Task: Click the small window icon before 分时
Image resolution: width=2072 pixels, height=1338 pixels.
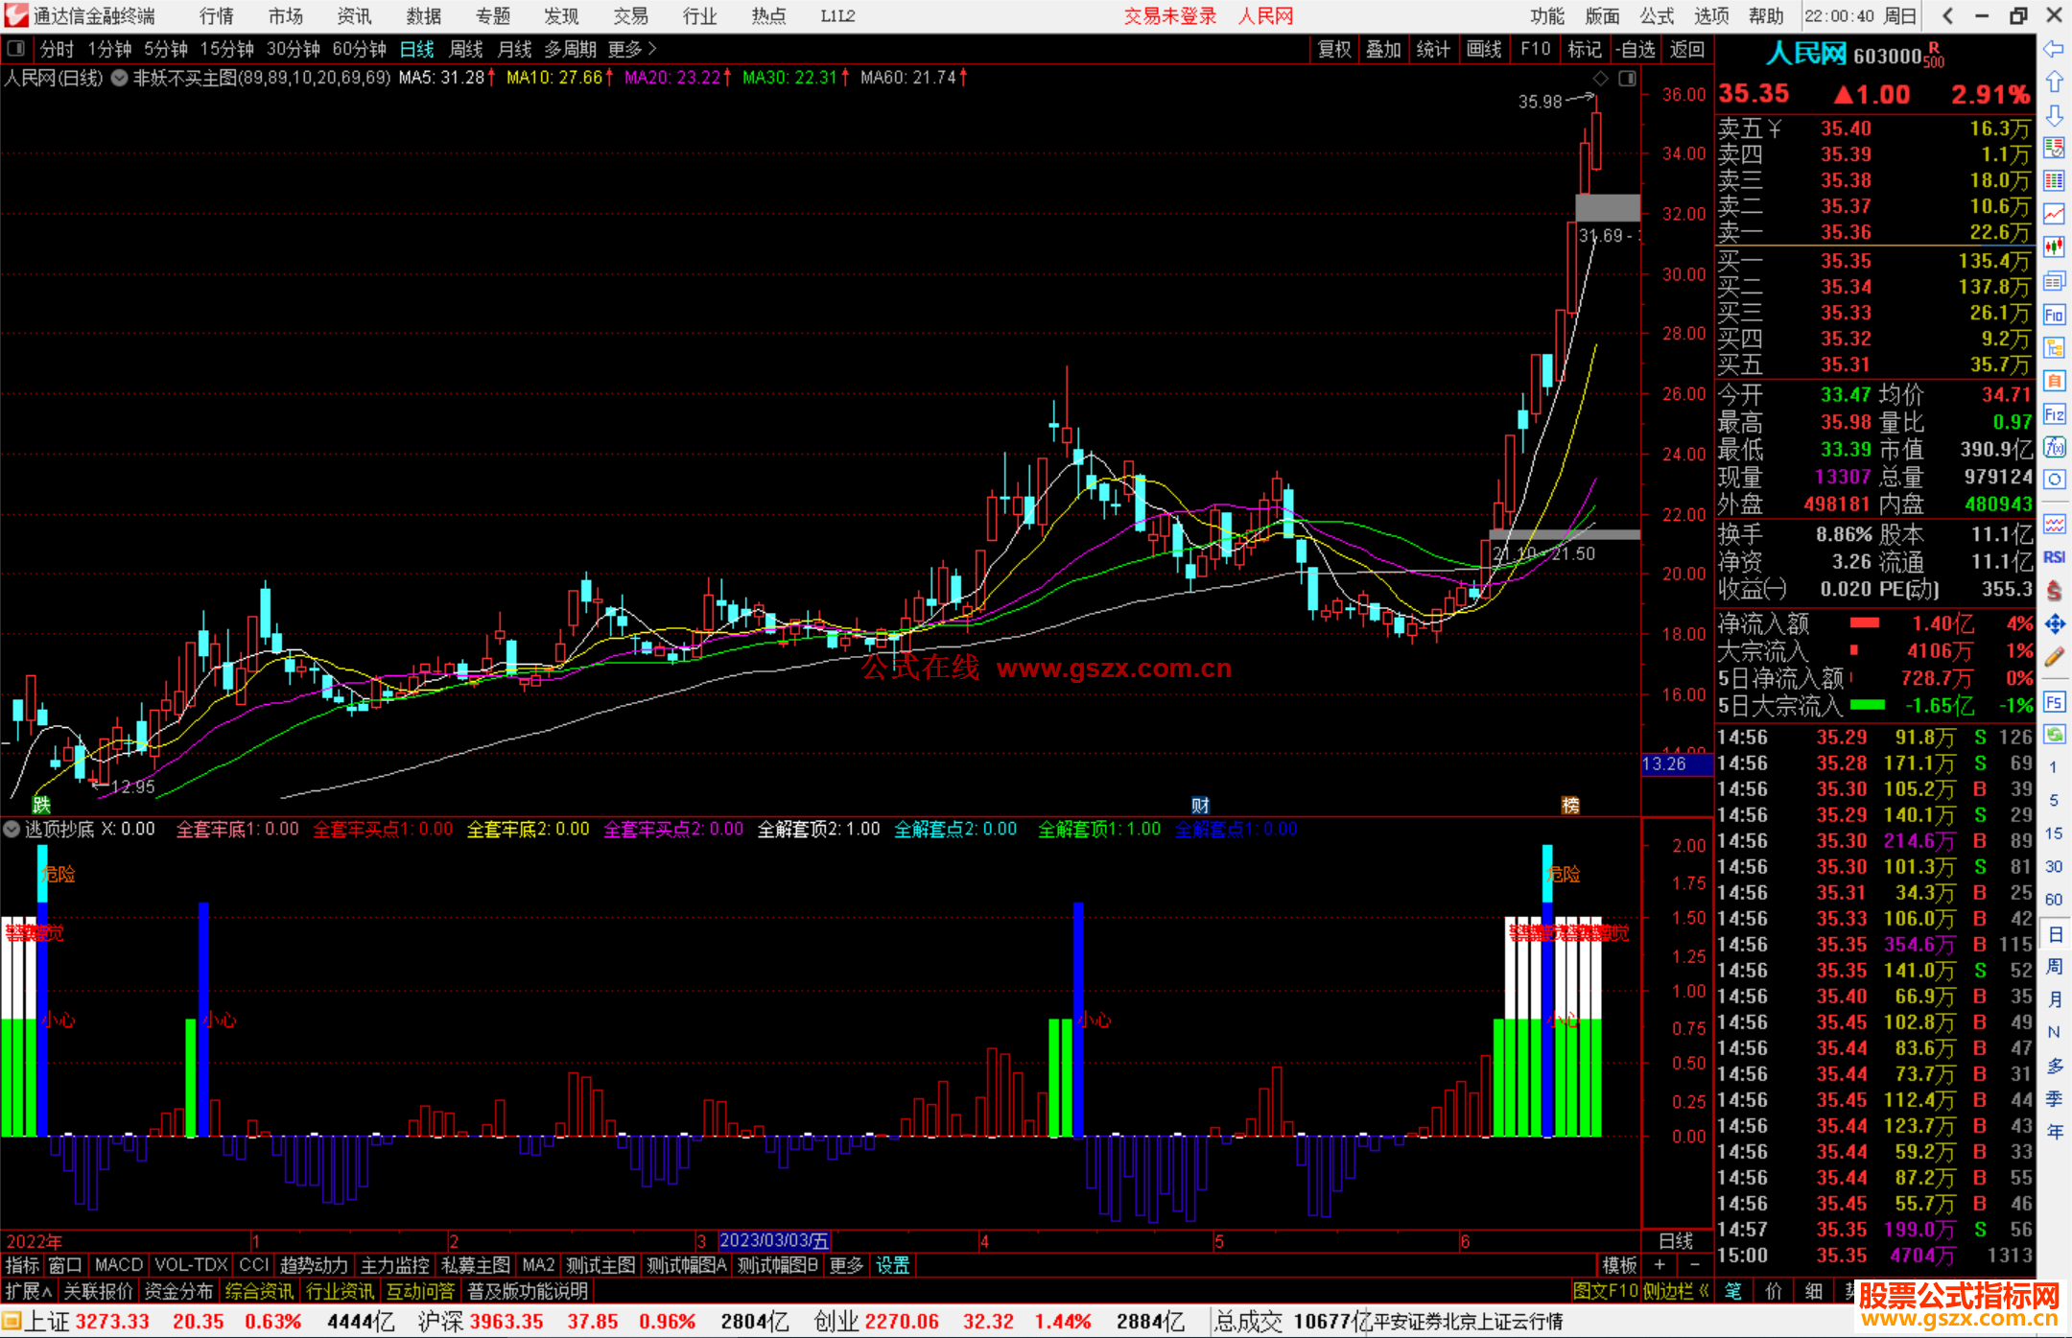Action: coord(16,48)
